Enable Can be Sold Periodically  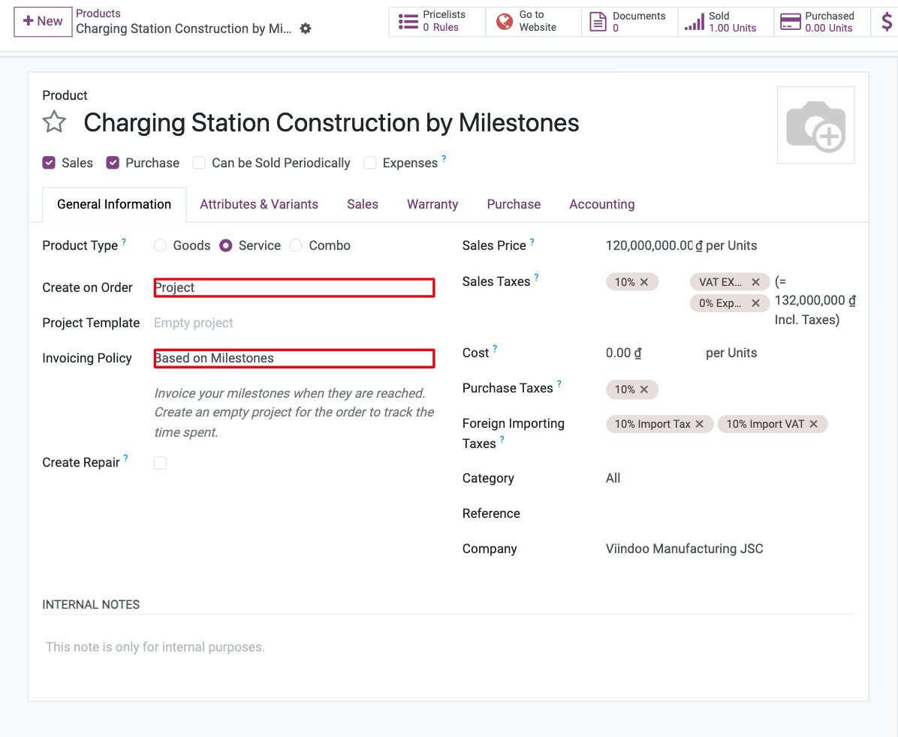point(199,163)
